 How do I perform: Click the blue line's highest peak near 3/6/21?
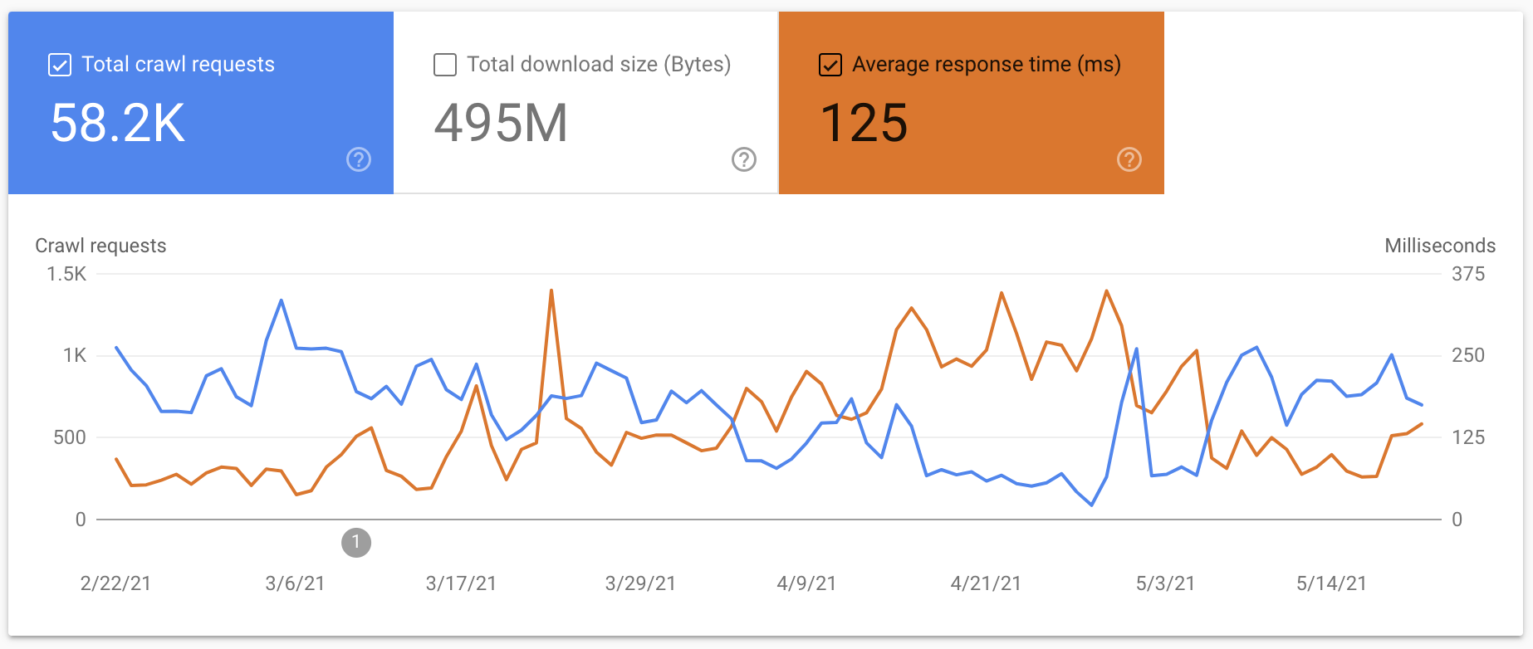[x=282, y=300]
